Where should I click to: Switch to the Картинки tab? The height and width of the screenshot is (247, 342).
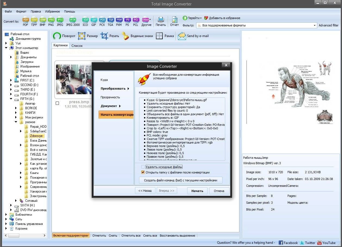click(60, 45)
